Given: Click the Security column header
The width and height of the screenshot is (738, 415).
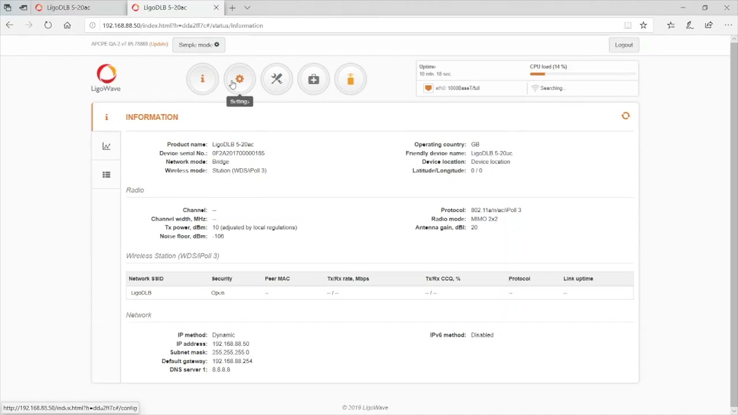Looking at the screenshot, I should tap(221, 278).
